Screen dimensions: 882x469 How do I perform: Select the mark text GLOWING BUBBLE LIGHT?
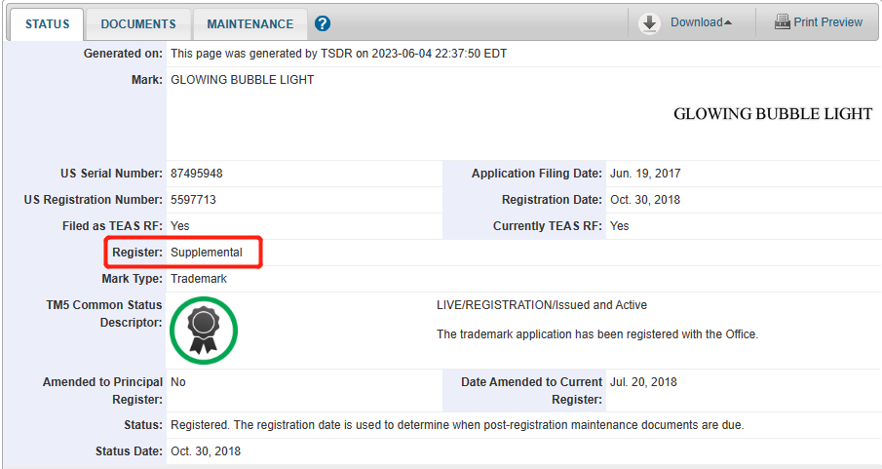[243, 80]
